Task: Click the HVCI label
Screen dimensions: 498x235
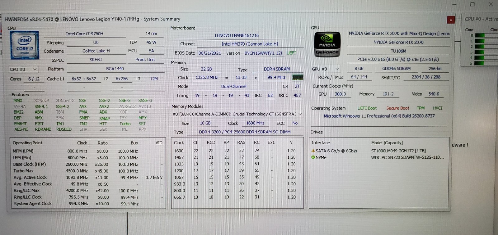Action: (x=438, y=108)
